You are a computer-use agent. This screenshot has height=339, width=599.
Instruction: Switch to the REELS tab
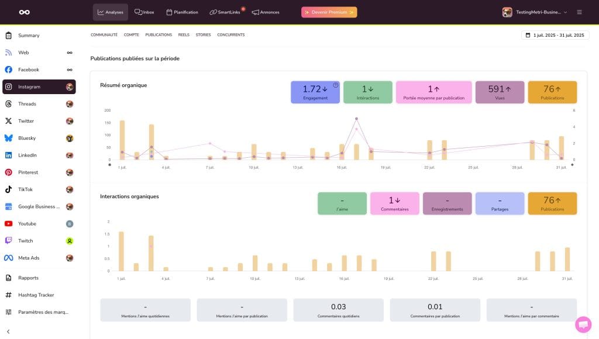[x=184, y=35]
